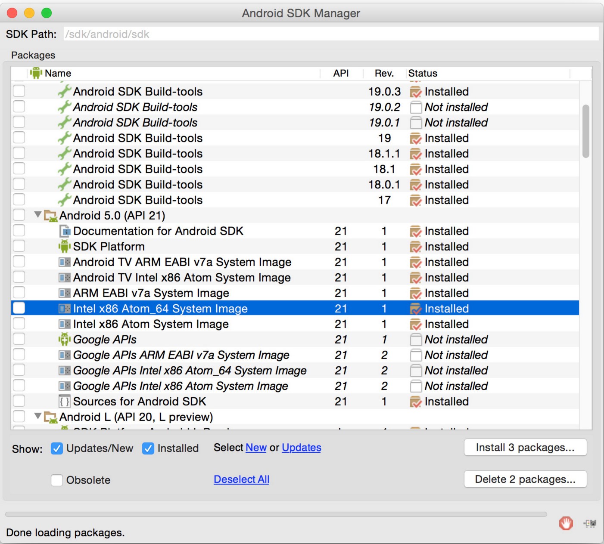Click Not installed icon of Google APIs row
Viewport: 604px width, 544px height.
416,340
